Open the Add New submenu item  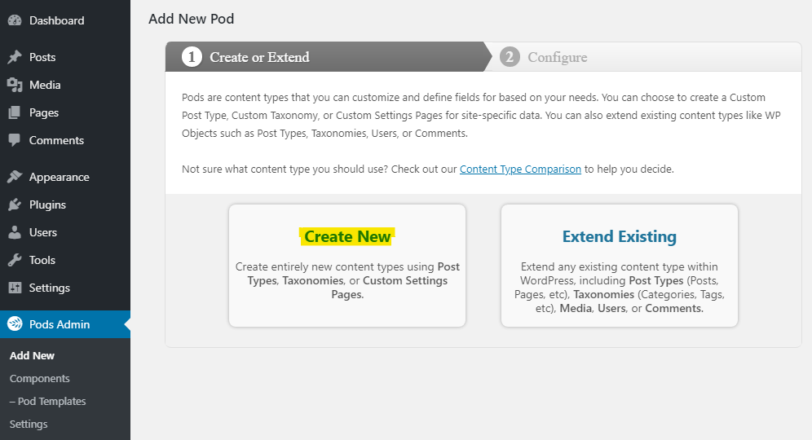tap(32, 355)
